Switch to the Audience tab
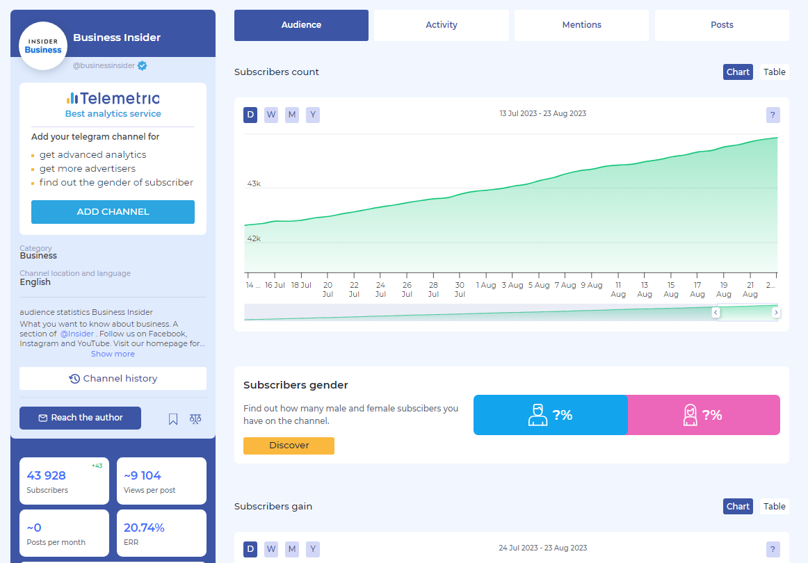 click(301, 25)
